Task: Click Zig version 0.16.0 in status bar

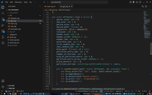Action: coord(144,91)
